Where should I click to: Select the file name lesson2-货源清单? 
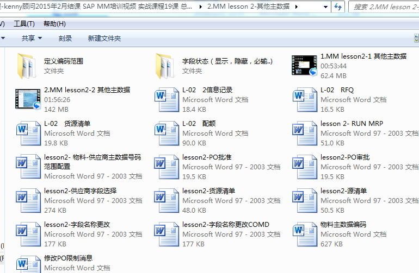pyautogui.click(x=209, y=191)
